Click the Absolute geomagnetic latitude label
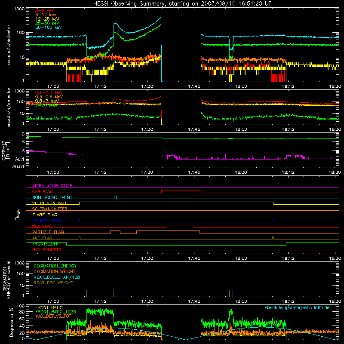This screenshot has height=344, width=344. pyautogui.click(x=297, y=308)
